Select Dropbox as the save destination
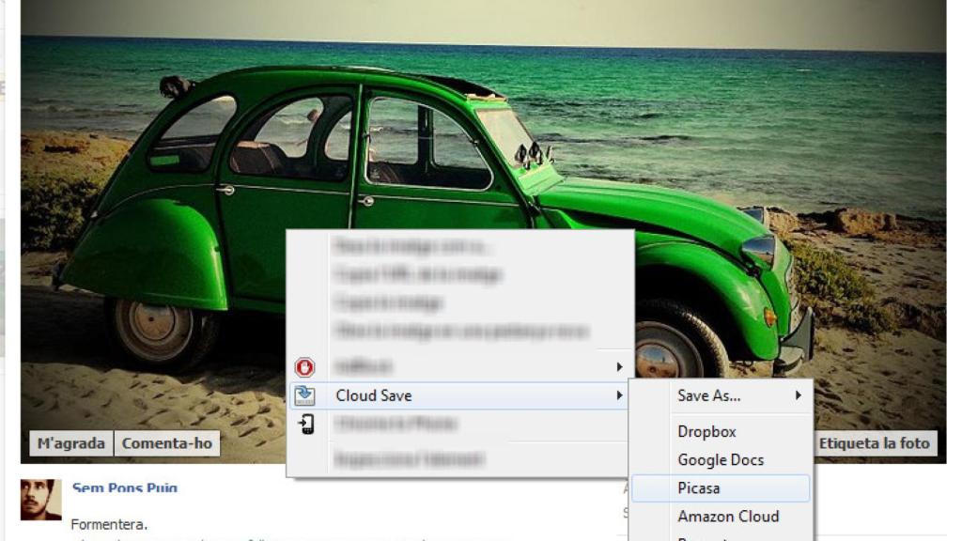The image size is (962, 541). coord(706,432)
